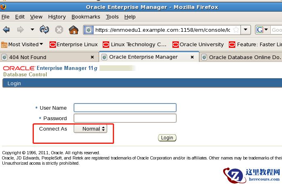Close the Oracle Enterprise Manager tab
This screenshot has width=282, height=184.
point(192,57)
